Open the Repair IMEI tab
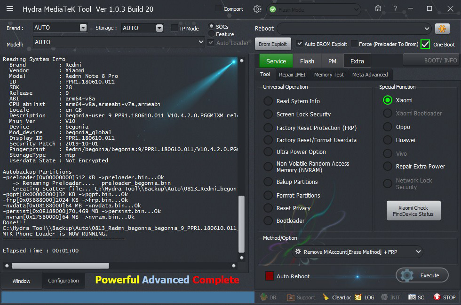 (x=292, y=75)
